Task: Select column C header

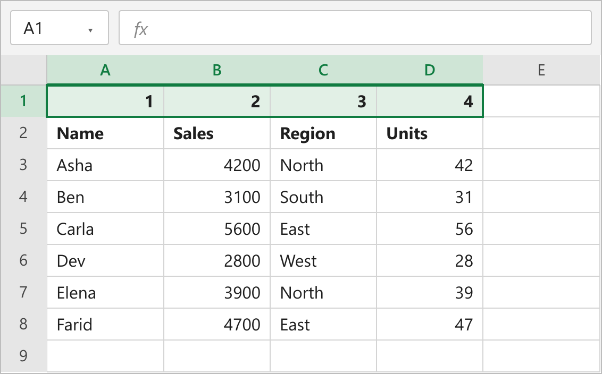Action: 323,70
